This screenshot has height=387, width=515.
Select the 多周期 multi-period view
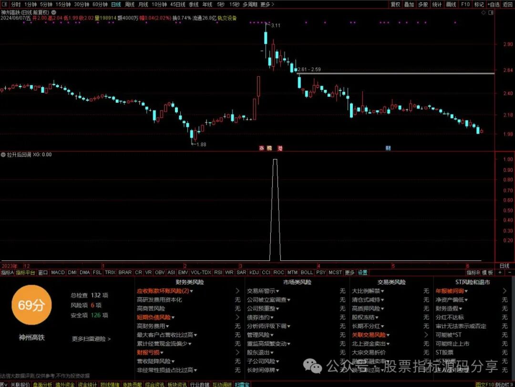point(250,4)
